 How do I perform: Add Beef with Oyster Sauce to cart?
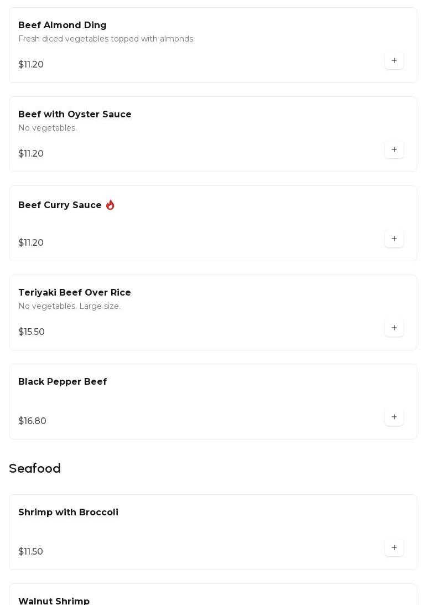pyautogui.click(x=394, y=150)
